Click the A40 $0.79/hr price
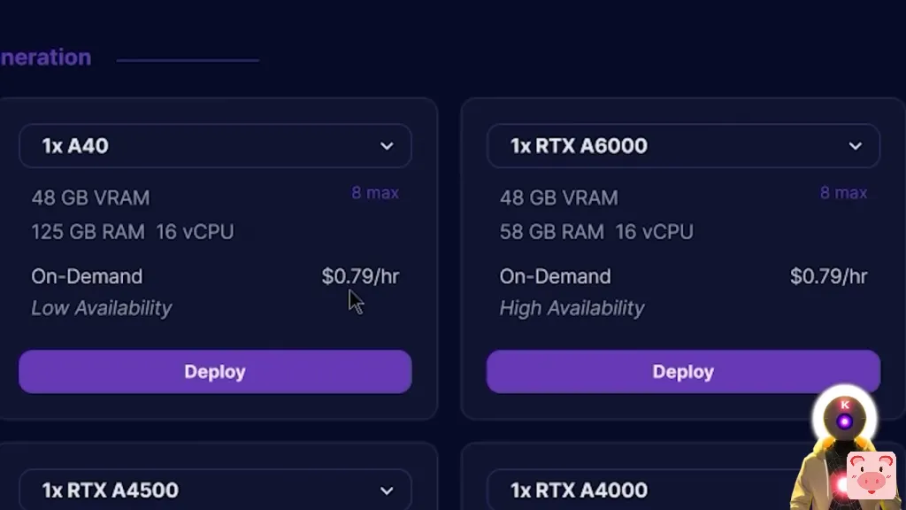906x510 pixels. 360,276
